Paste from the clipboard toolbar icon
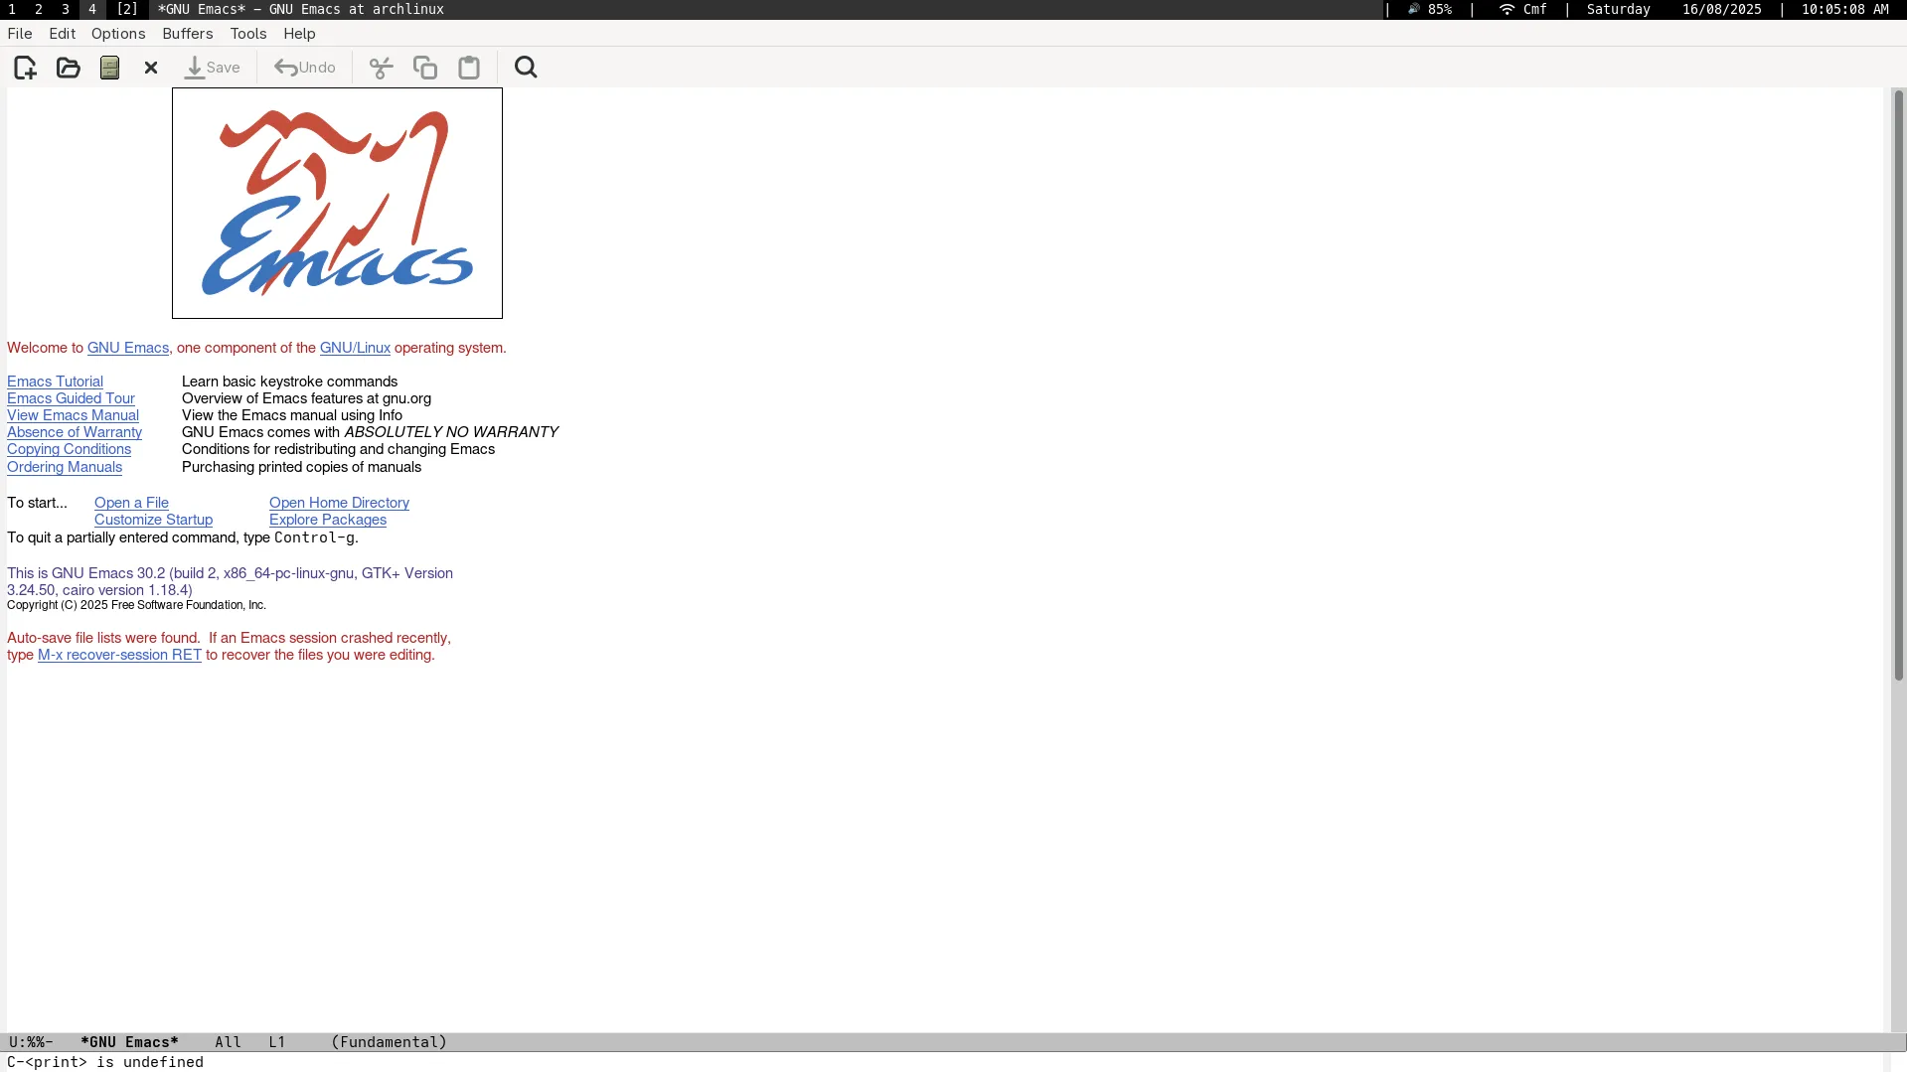Screen dimensions: 1907x1072 coord(468,67)
